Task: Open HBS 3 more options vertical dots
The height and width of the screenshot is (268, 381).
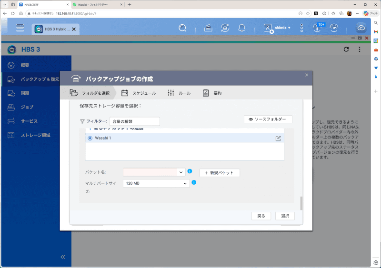Action: [360, 50]
